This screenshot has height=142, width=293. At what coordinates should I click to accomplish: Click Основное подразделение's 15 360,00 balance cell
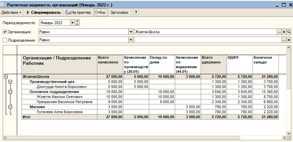coord(265,92)
